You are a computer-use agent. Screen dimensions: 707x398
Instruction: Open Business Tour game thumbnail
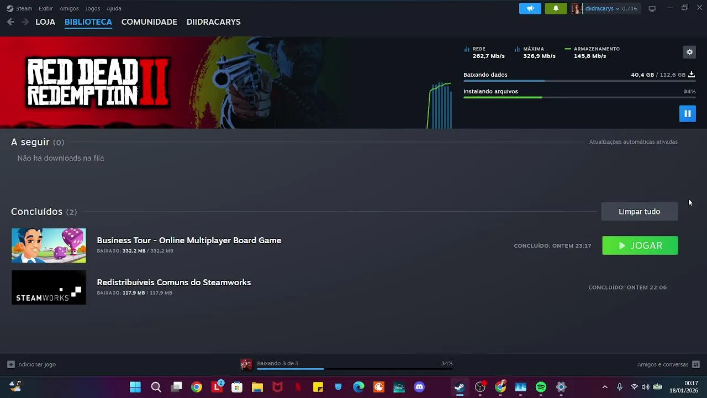(49, 245)
